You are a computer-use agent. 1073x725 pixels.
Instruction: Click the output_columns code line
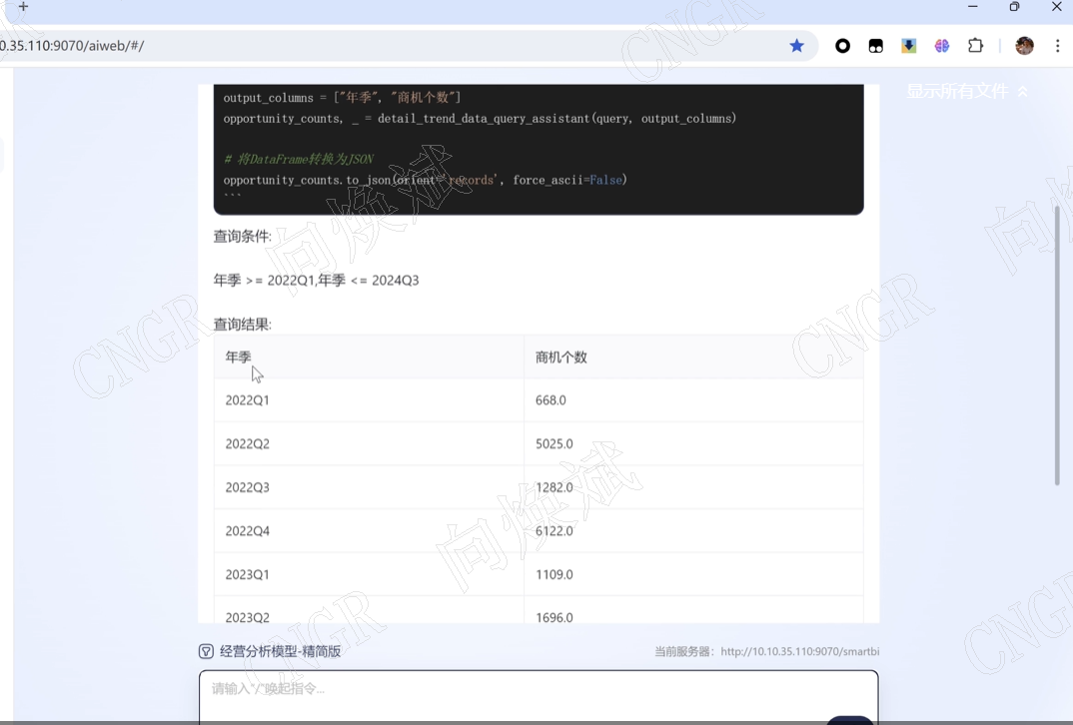point(342,98)
